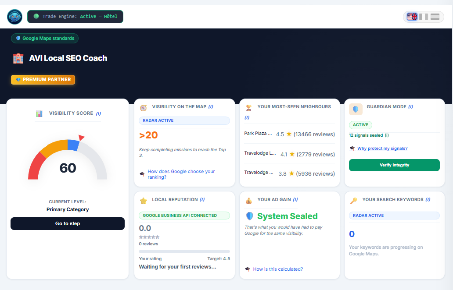
Task: Click the Go to step button
Action: pos(67,223)
